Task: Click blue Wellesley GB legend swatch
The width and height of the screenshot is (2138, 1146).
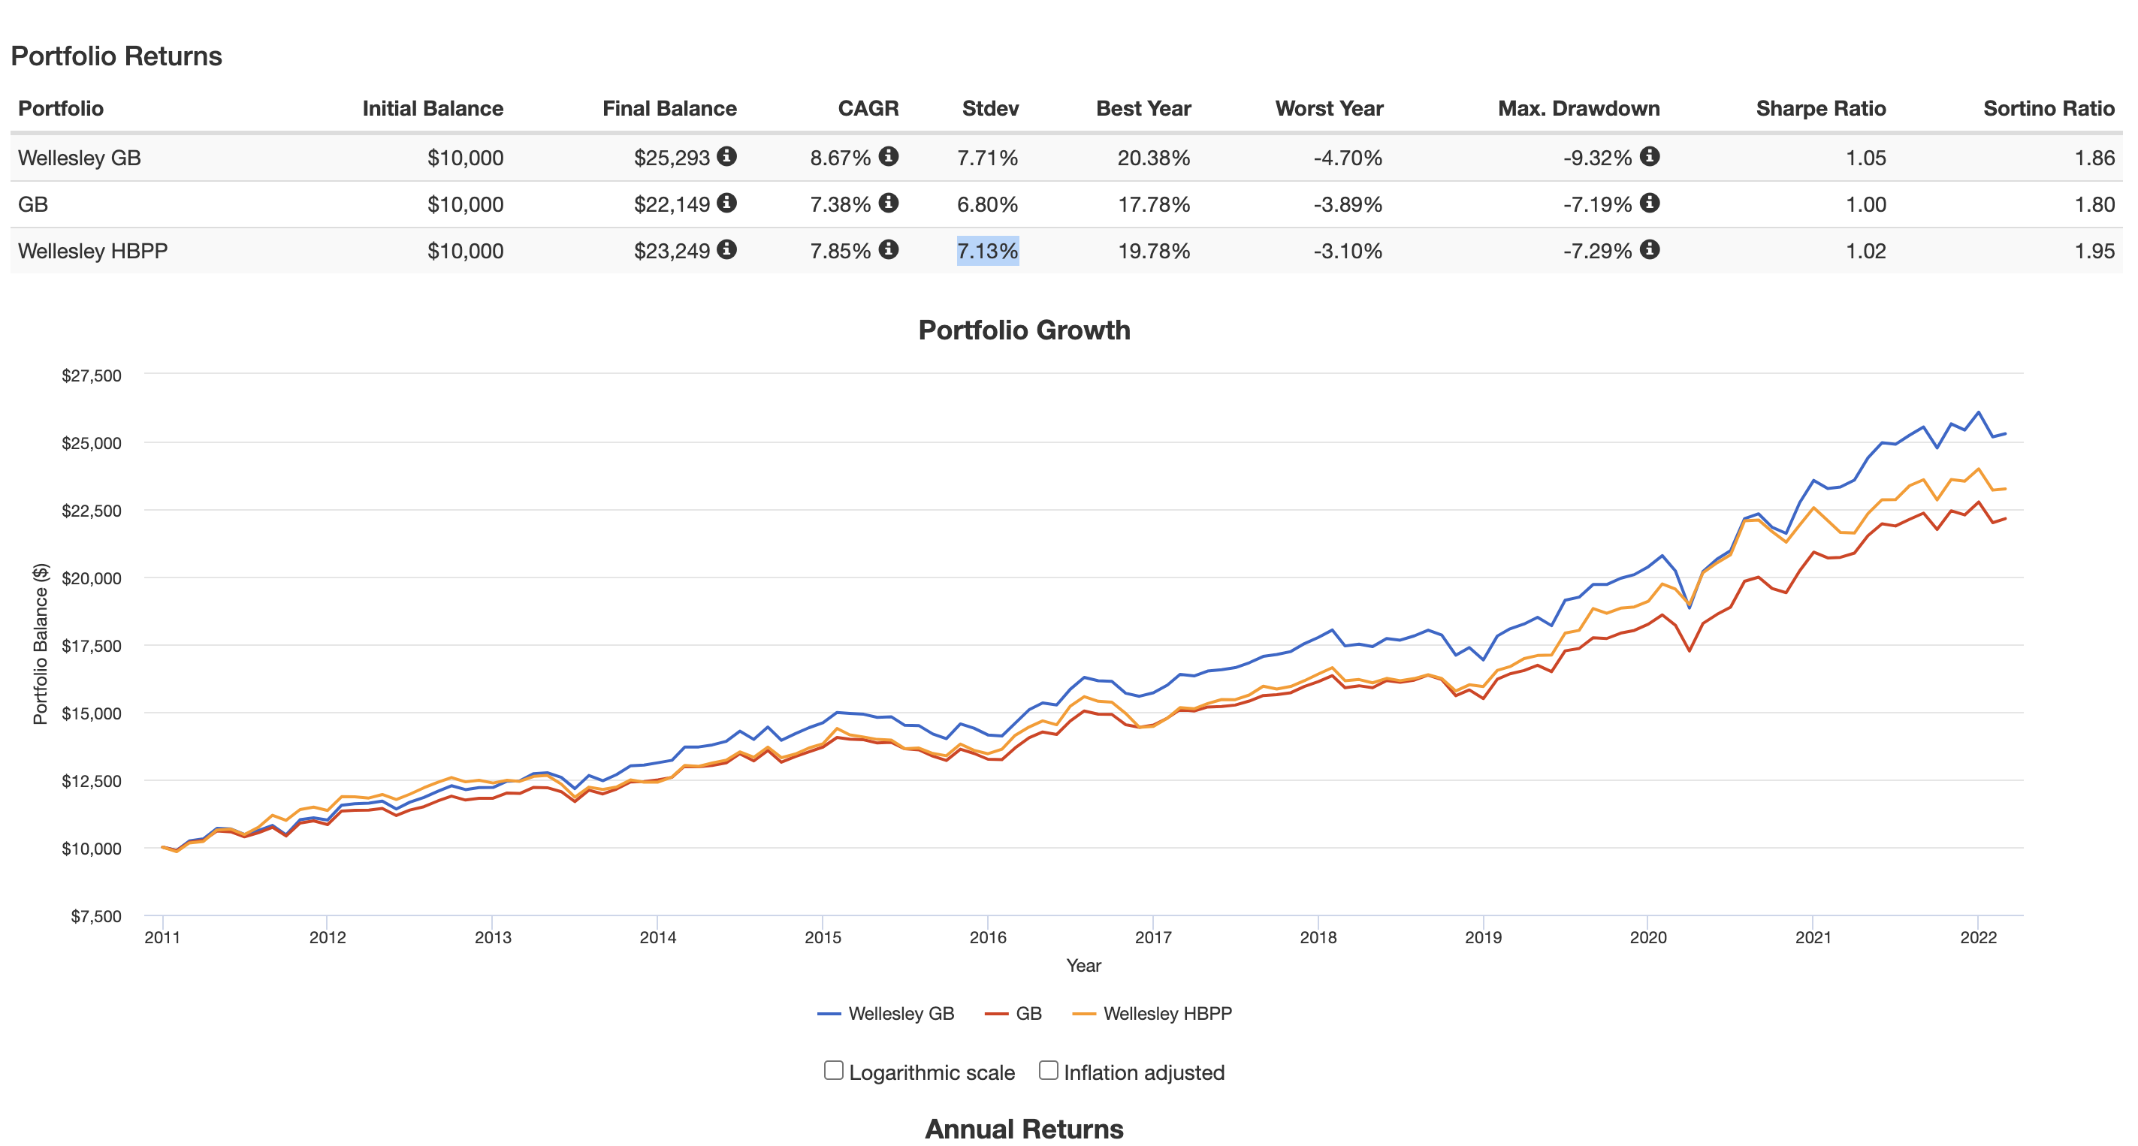Action: click(x=829, y=1013)
